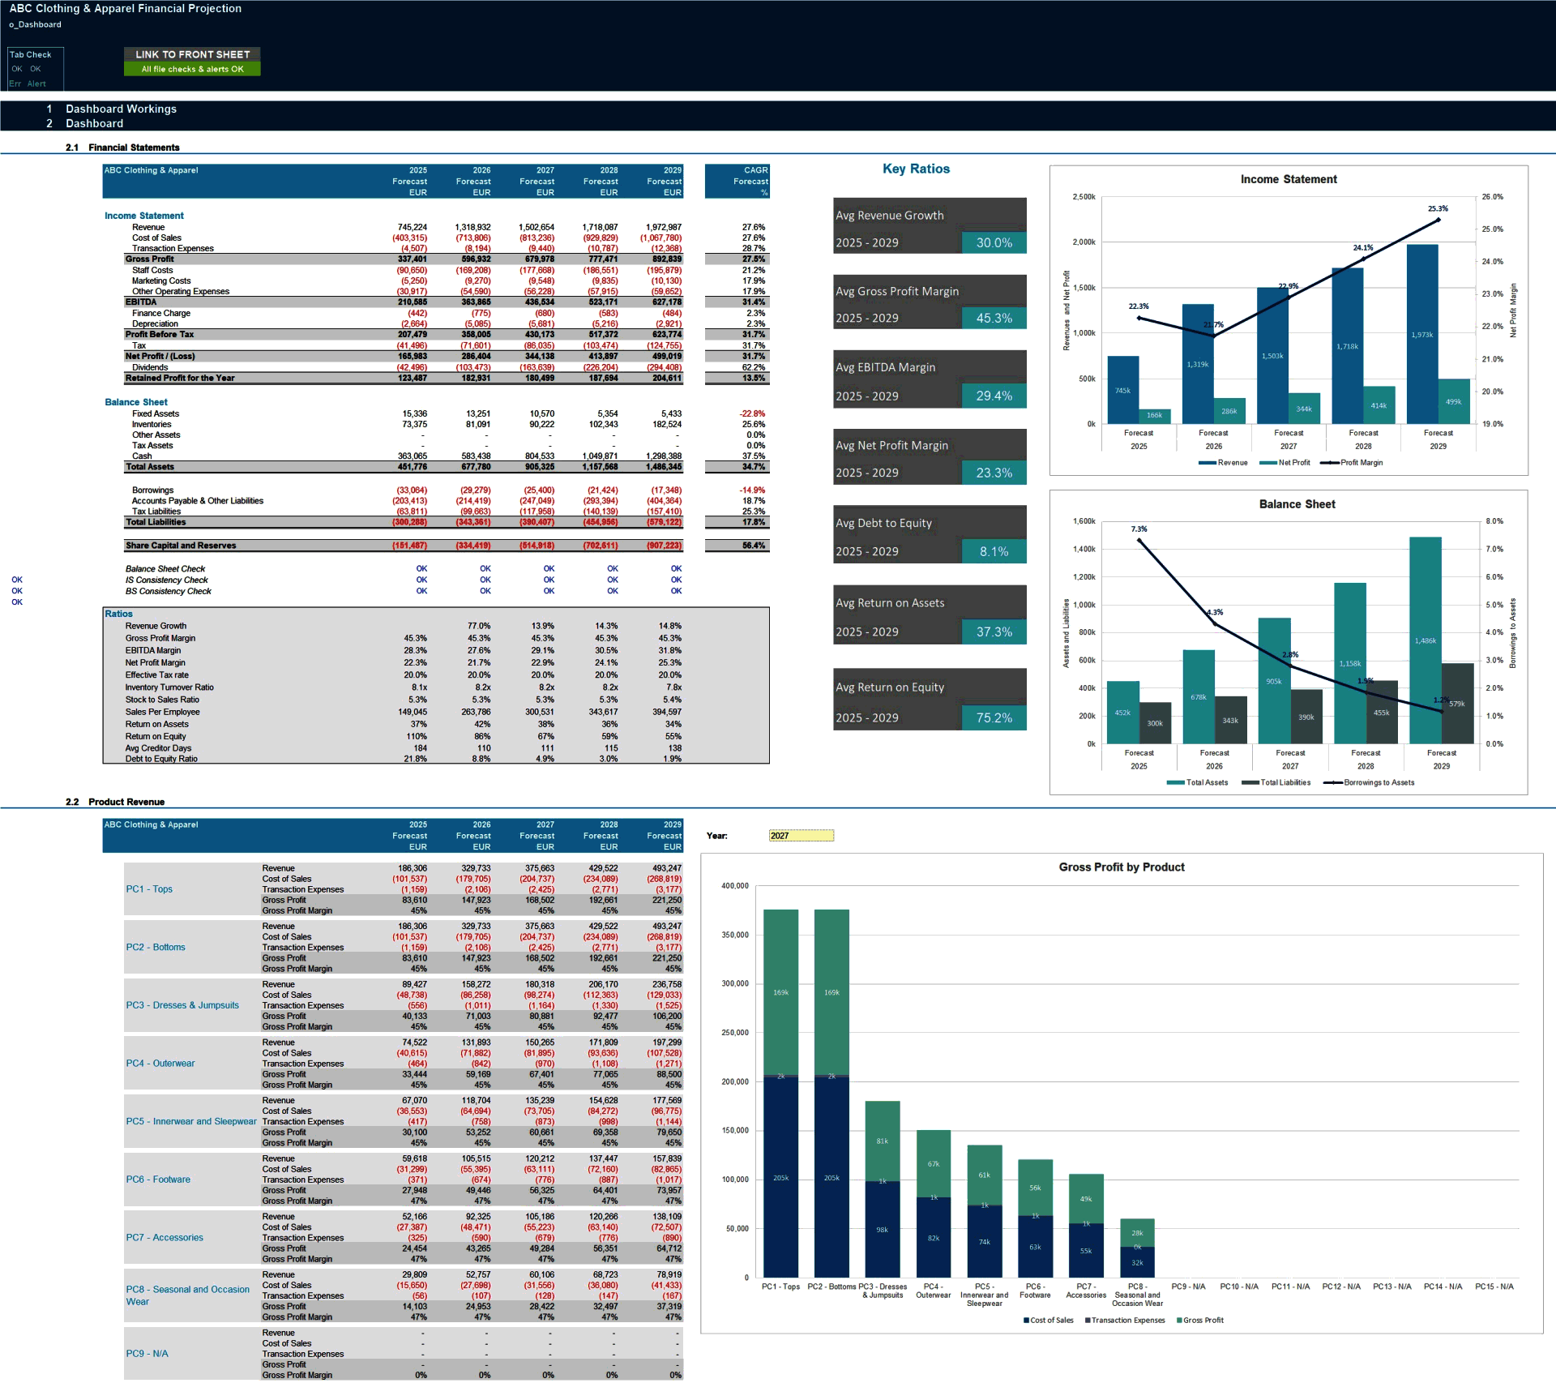Select the PC8 stacked bar in product chart

1137,1248
